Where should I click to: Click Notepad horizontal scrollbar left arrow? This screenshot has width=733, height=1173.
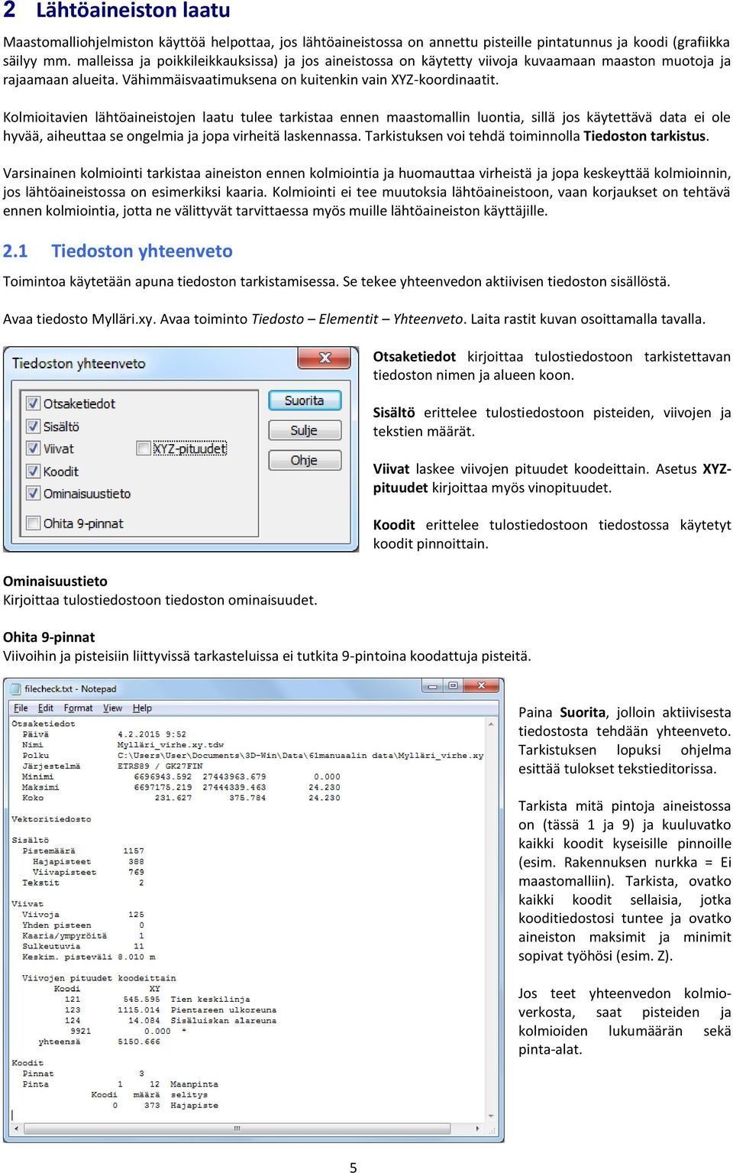(x=15, y=1128)
